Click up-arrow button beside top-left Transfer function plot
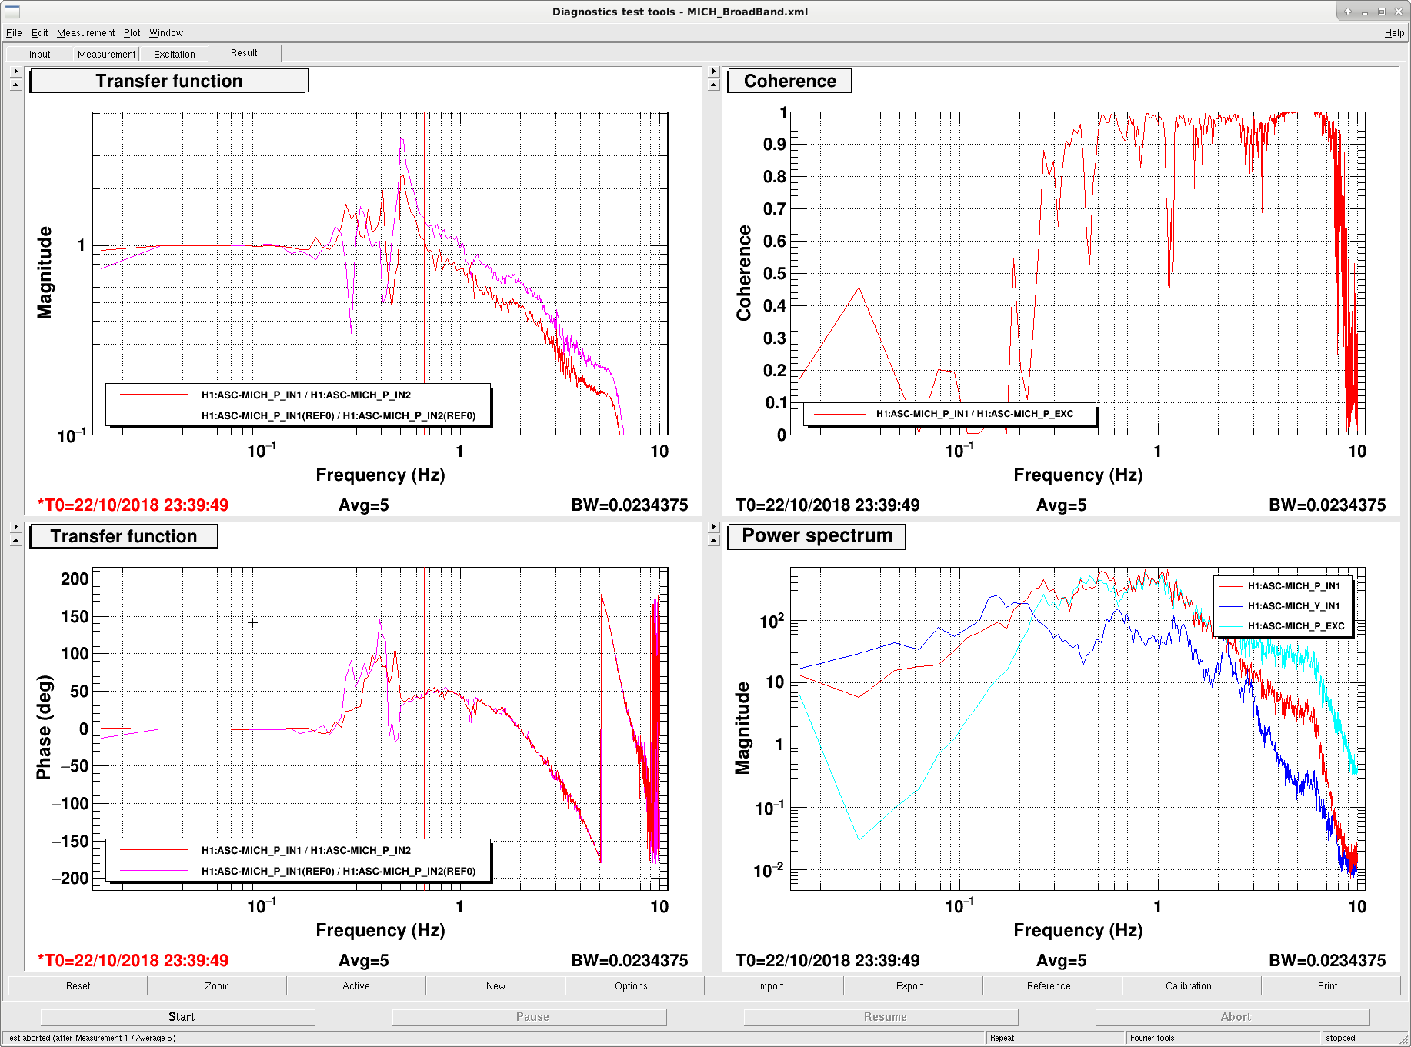The image size is (1411, 1047). (x=15, y=85)
